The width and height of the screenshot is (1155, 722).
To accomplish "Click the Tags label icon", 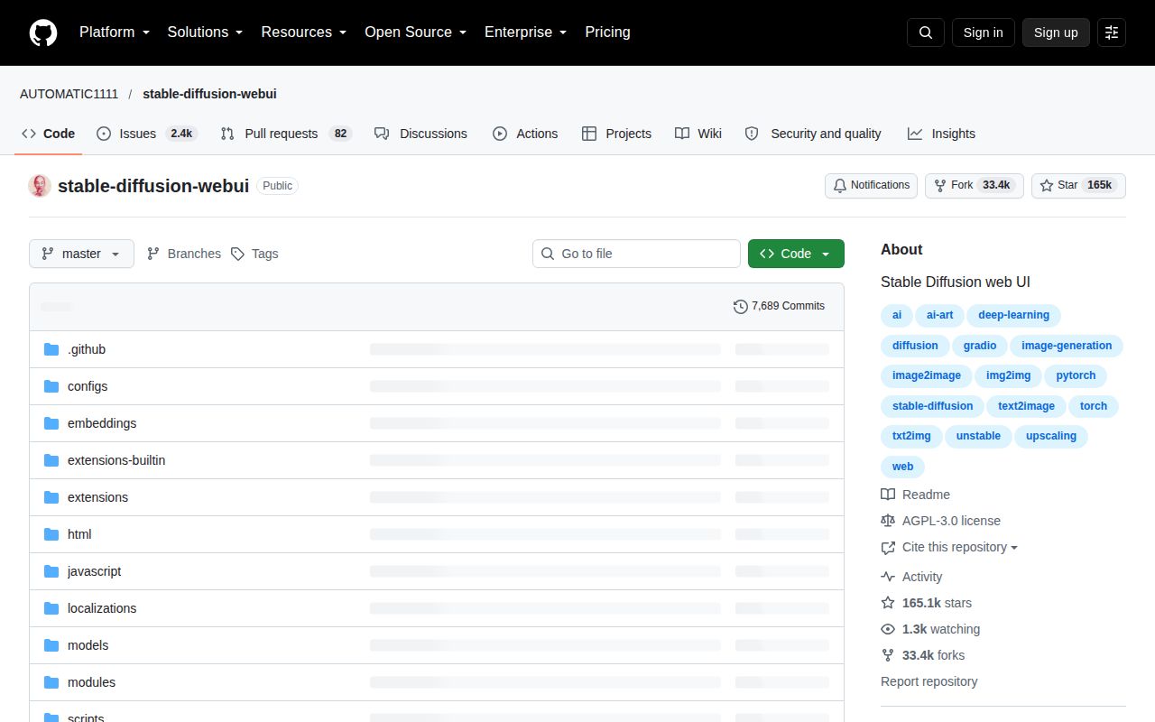I will tap(237, 254).
